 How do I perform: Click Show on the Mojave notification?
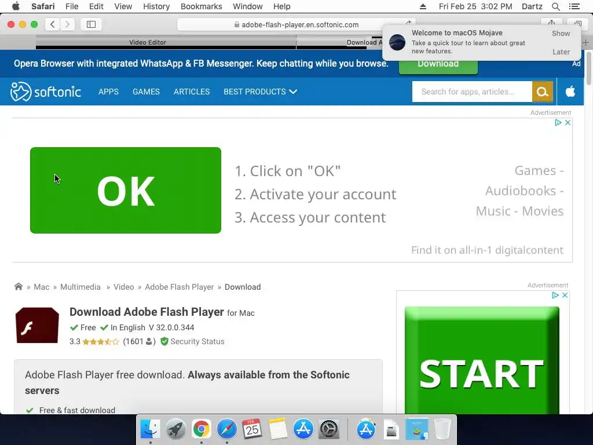coord(561,33)
